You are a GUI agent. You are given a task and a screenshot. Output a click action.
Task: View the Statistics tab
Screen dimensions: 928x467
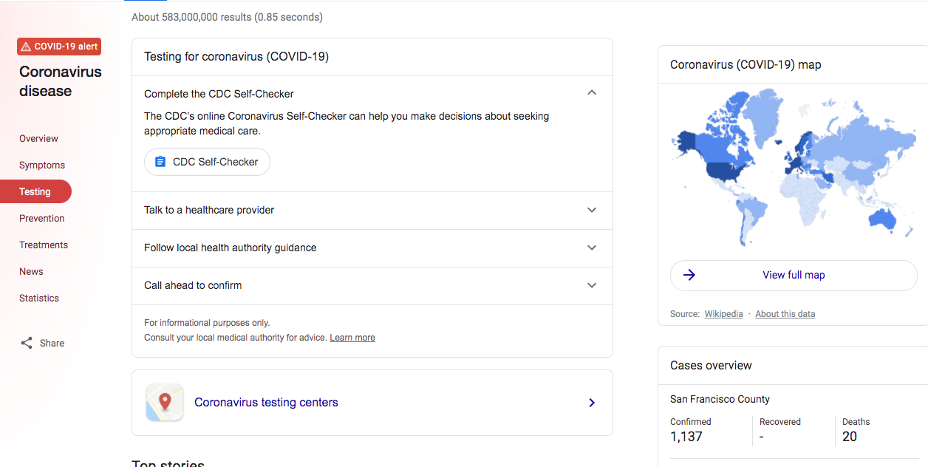coord(39,298)
